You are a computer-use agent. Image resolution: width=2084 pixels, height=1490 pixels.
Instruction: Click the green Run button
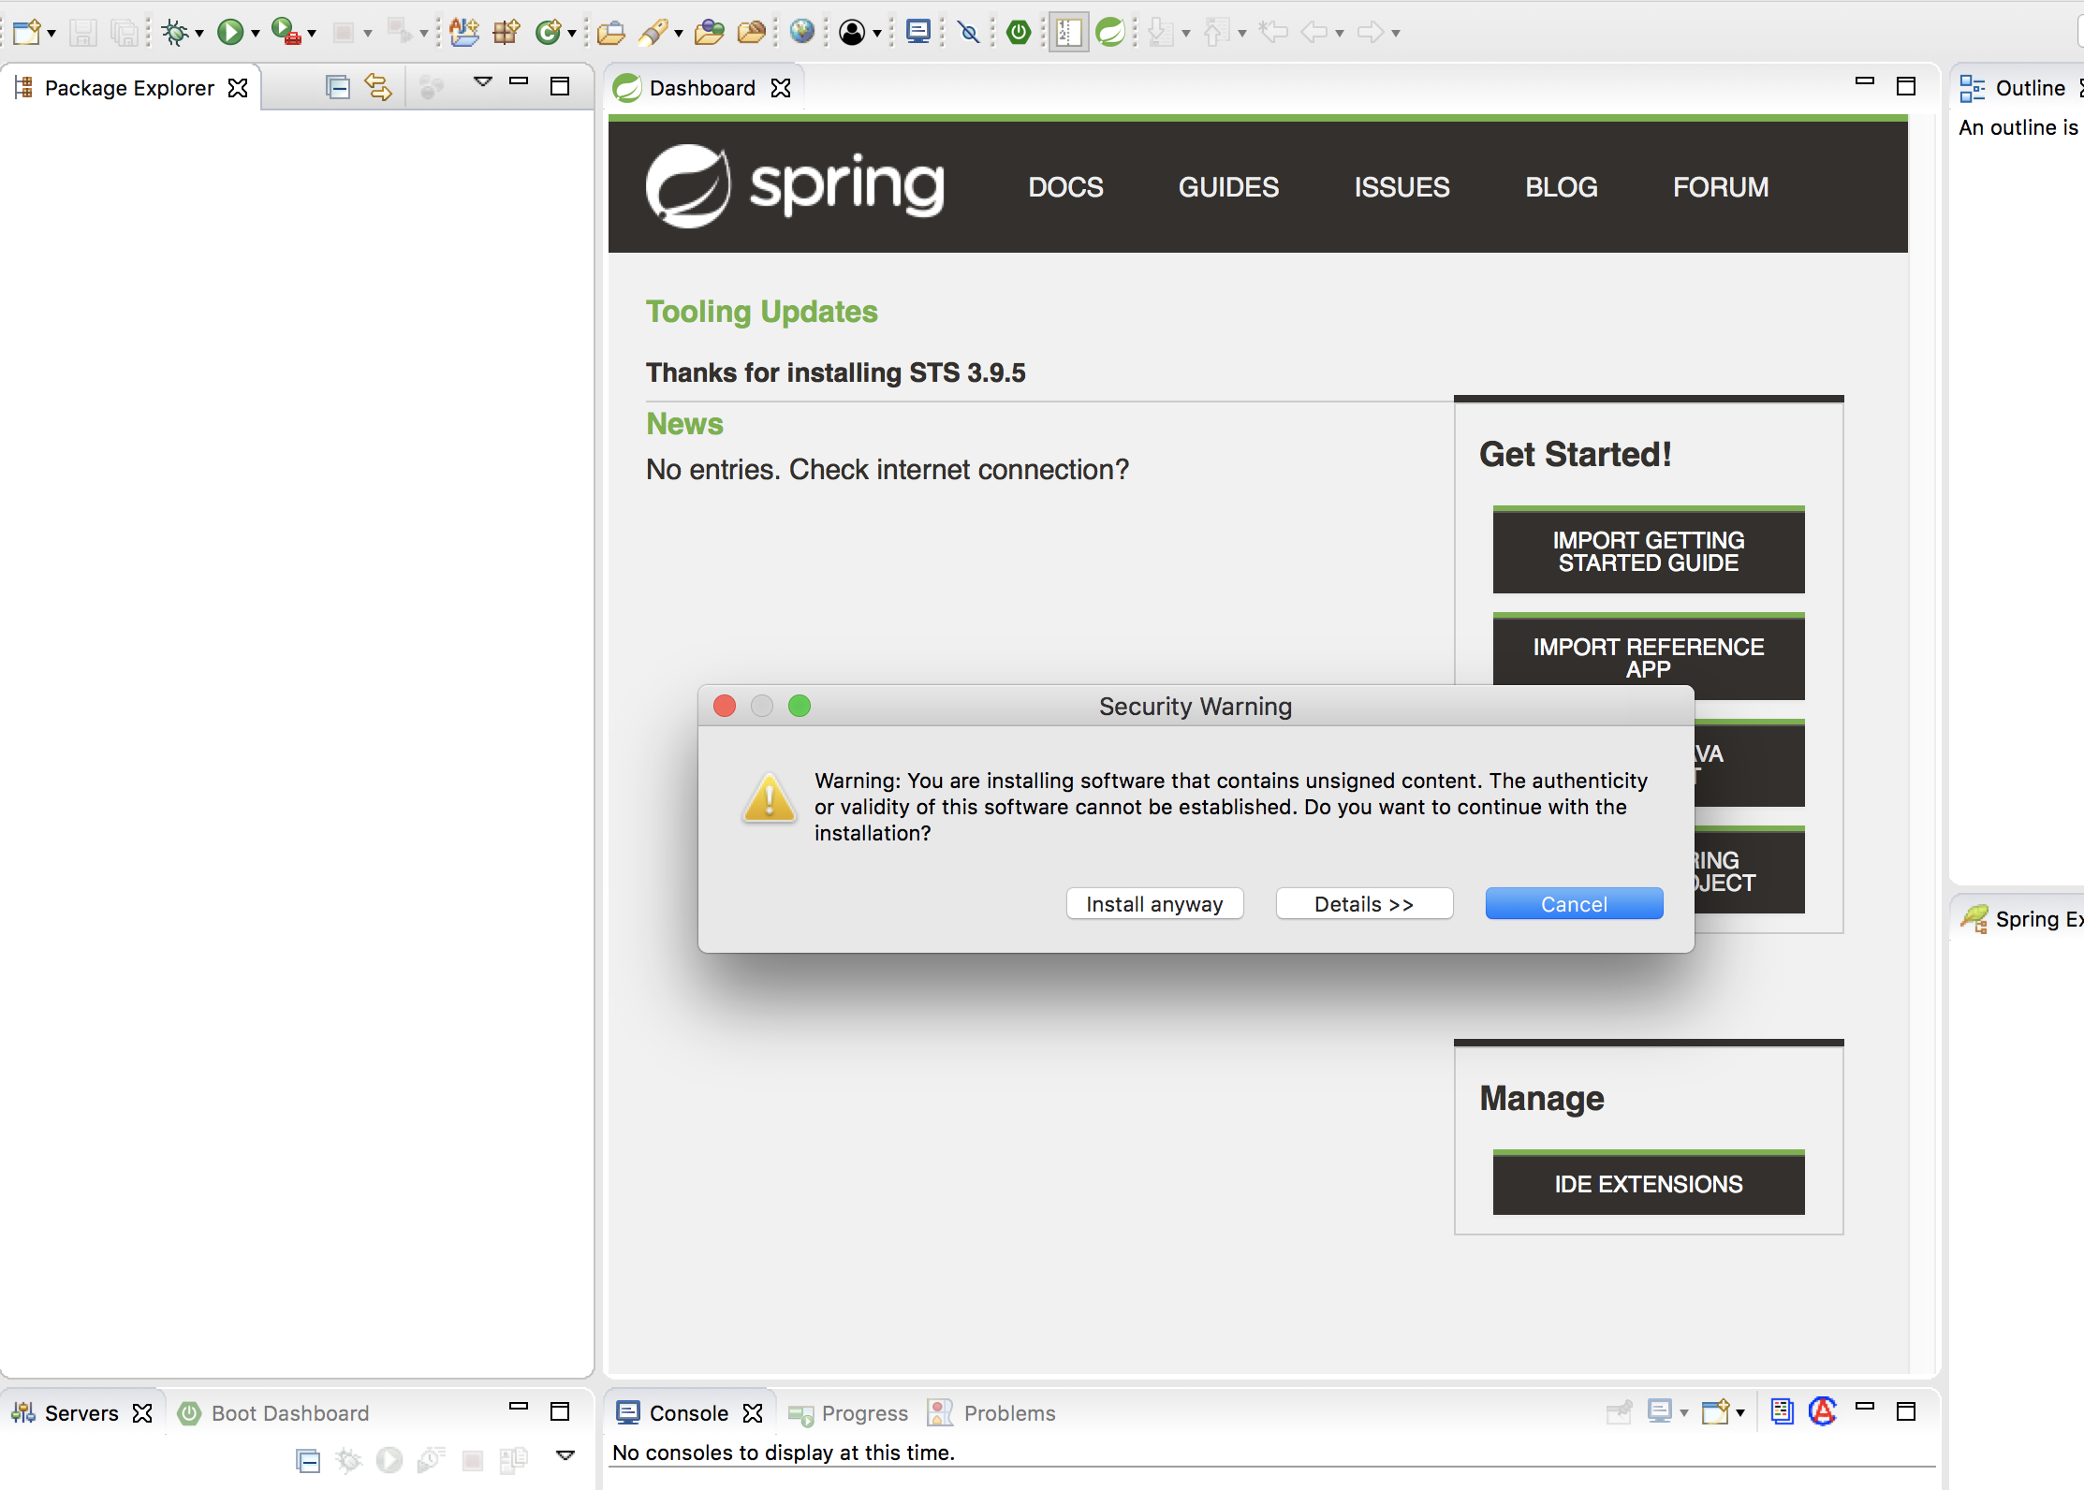[230, 33]
